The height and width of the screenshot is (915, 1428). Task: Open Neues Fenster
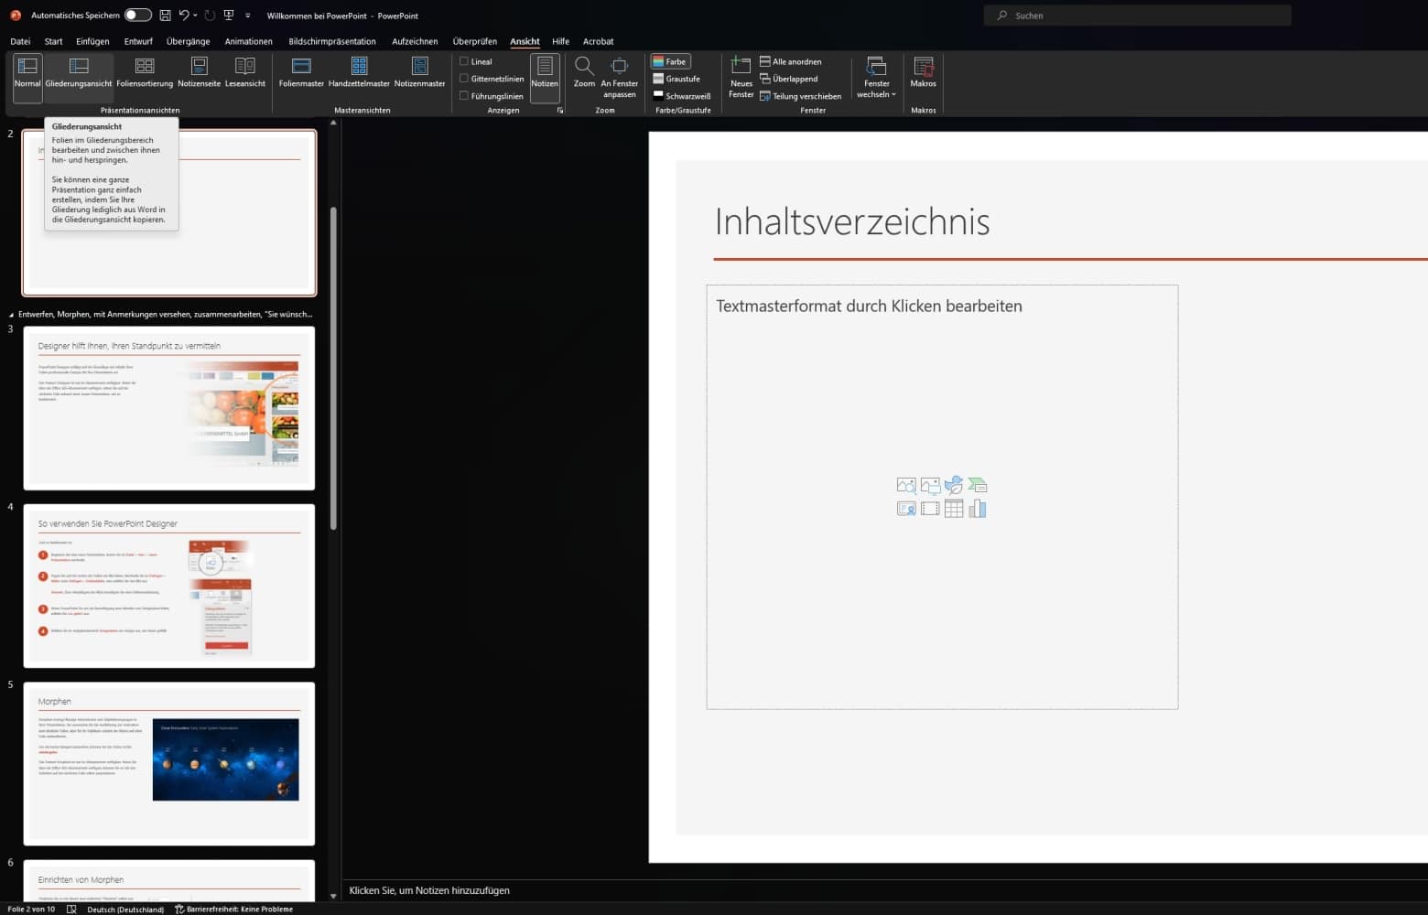(x=741, y=77)
